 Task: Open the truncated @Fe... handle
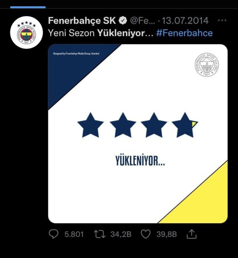tap(143, 21)
